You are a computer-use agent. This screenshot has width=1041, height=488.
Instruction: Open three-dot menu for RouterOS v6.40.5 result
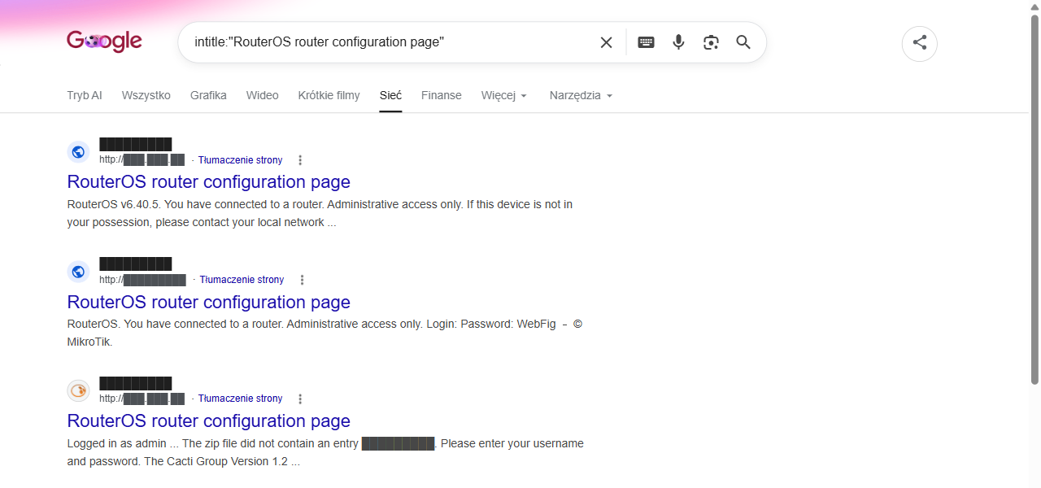(x=300, y=160)
